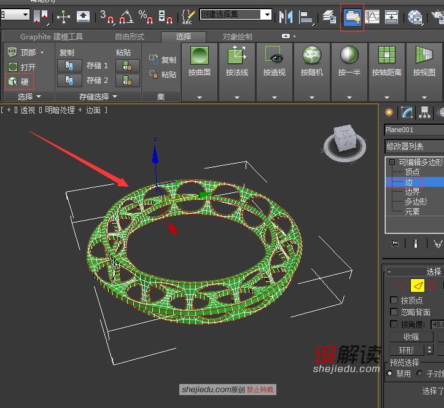444x408 pixels.
Task: Open the Create panel star icon
Action: [x=389, y=112]
